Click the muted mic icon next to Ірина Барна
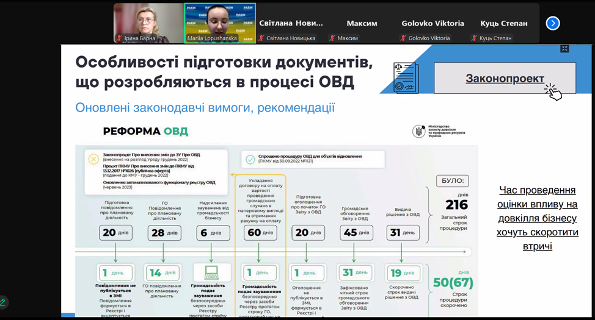595x320 pixels. coord(119,38)
